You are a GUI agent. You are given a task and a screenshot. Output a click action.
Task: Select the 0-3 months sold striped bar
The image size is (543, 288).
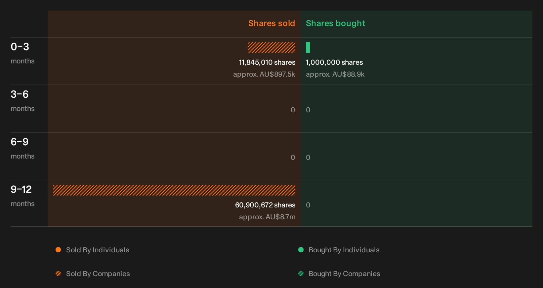pyautogui.click(x=272, y=48)
